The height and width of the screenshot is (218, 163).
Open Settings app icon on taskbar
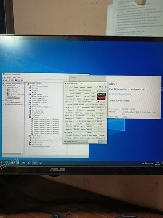coord(40,163)
